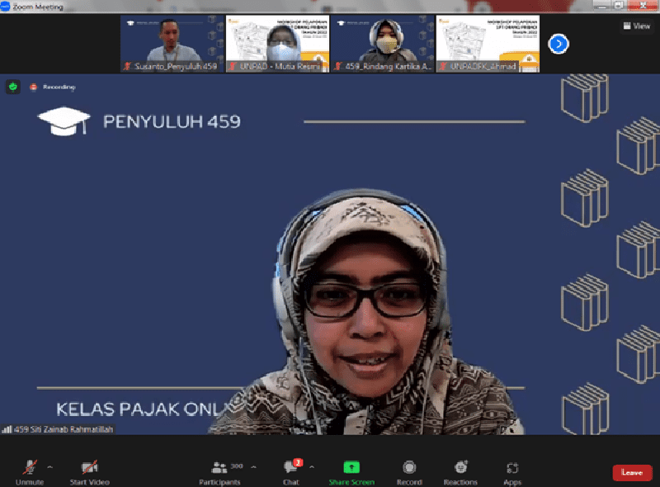This screenshot has height=487, width=660.
Task: Start Video from the meeting toolbar
Action: click(x=89, y=469)
